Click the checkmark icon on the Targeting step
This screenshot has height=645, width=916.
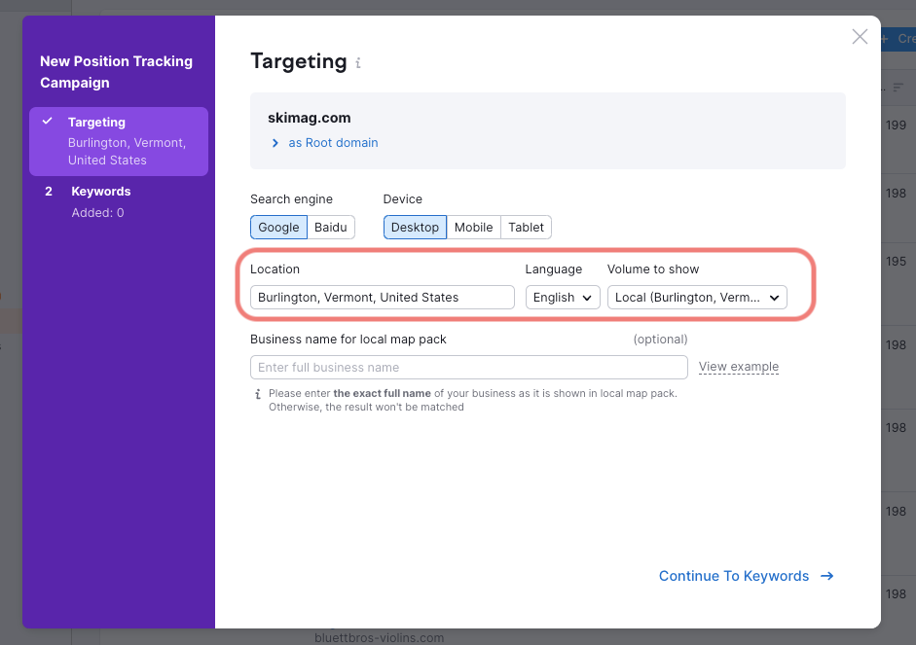click(47, 123)
